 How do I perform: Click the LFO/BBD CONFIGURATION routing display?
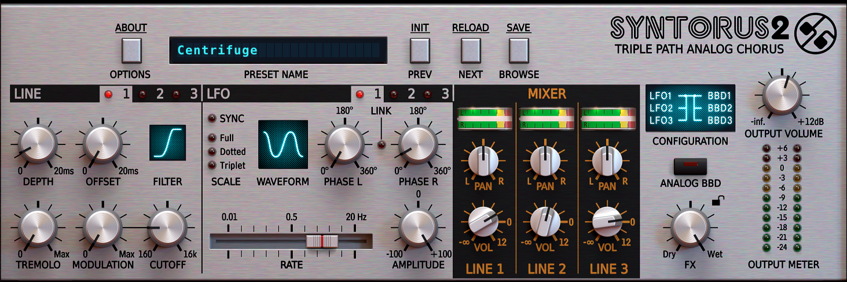pyautogui.click(x=691, y=108)
